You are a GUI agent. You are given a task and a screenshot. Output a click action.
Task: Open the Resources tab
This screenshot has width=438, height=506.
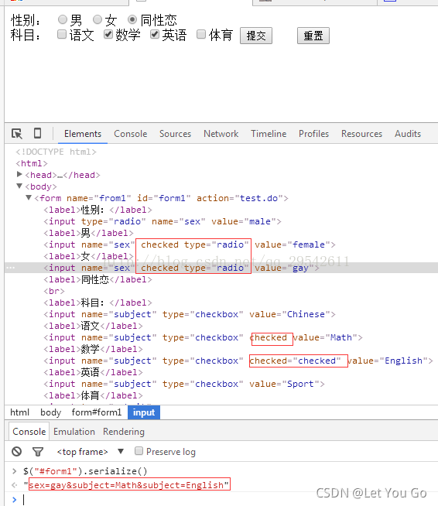coord(362,134)
